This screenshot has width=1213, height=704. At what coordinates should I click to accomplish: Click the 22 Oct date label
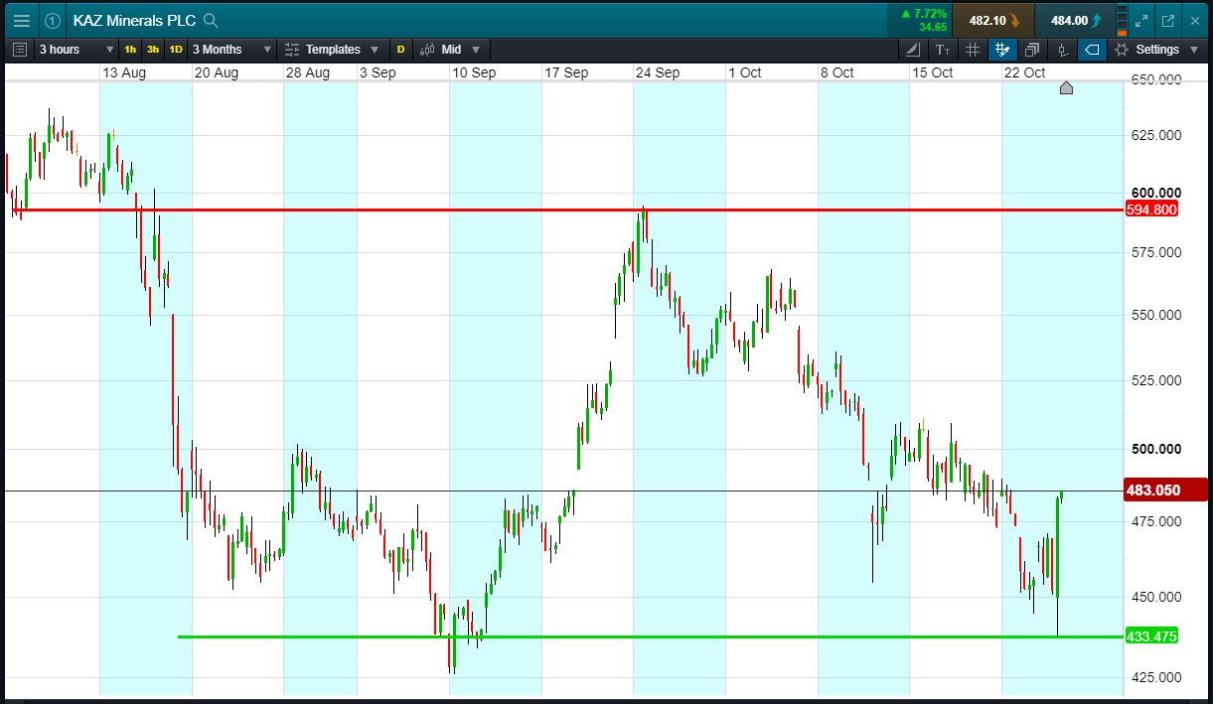[x=1024, y=72]
